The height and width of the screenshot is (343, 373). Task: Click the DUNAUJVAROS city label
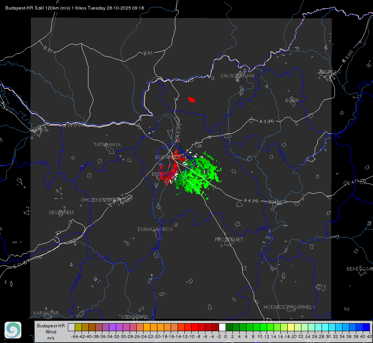(x=155, y=229)
